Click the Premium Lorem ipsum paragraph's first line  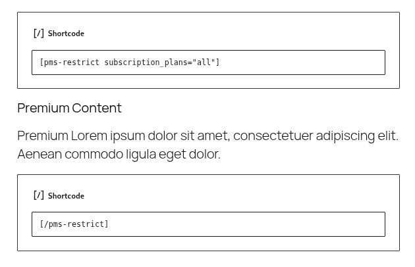click(207, 136)
